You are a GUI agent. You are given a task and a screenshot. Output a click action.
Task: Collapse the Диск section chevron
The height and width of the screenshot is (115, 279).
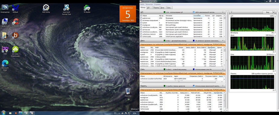pos(223,41)
